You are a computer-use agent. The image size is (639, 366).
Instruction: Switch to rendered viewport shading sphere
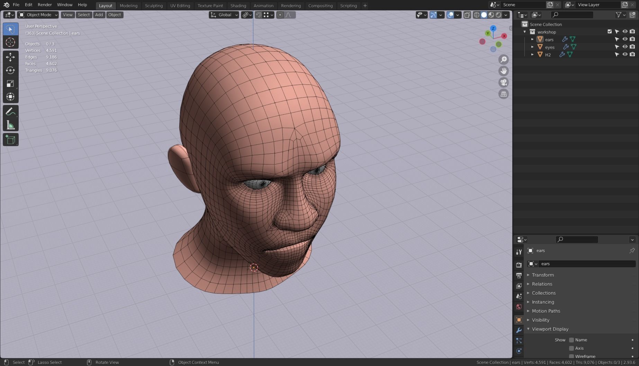(498, 15)
